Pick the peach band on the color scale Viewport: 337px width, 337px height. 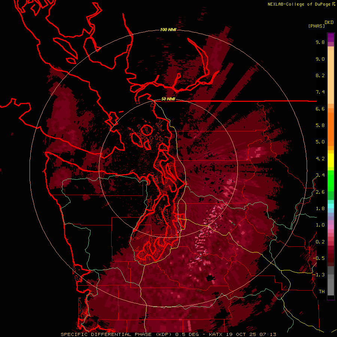point(331,75)
